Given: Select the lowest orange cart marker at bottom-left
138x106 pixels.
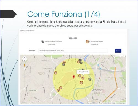Looking at the screenshot, I should click(x=59, y=90).
